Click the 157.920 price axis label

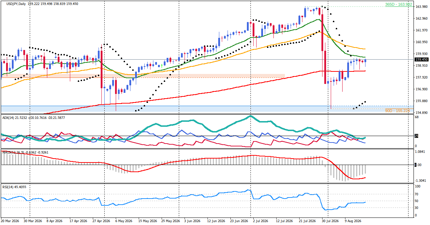pos(422,77)
